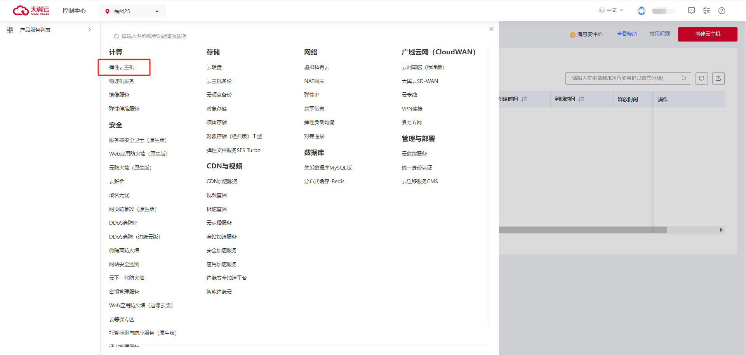The width and height of the screenshot is (746, 355).
Task: Click the scrollbar right arrow
Action: tap(721, 230)
